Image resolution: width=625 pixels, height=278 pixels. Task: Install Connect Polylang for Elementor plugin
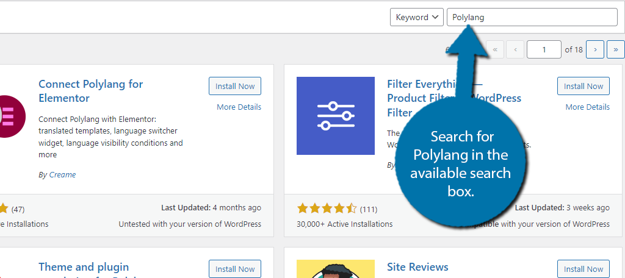(235, 86)
